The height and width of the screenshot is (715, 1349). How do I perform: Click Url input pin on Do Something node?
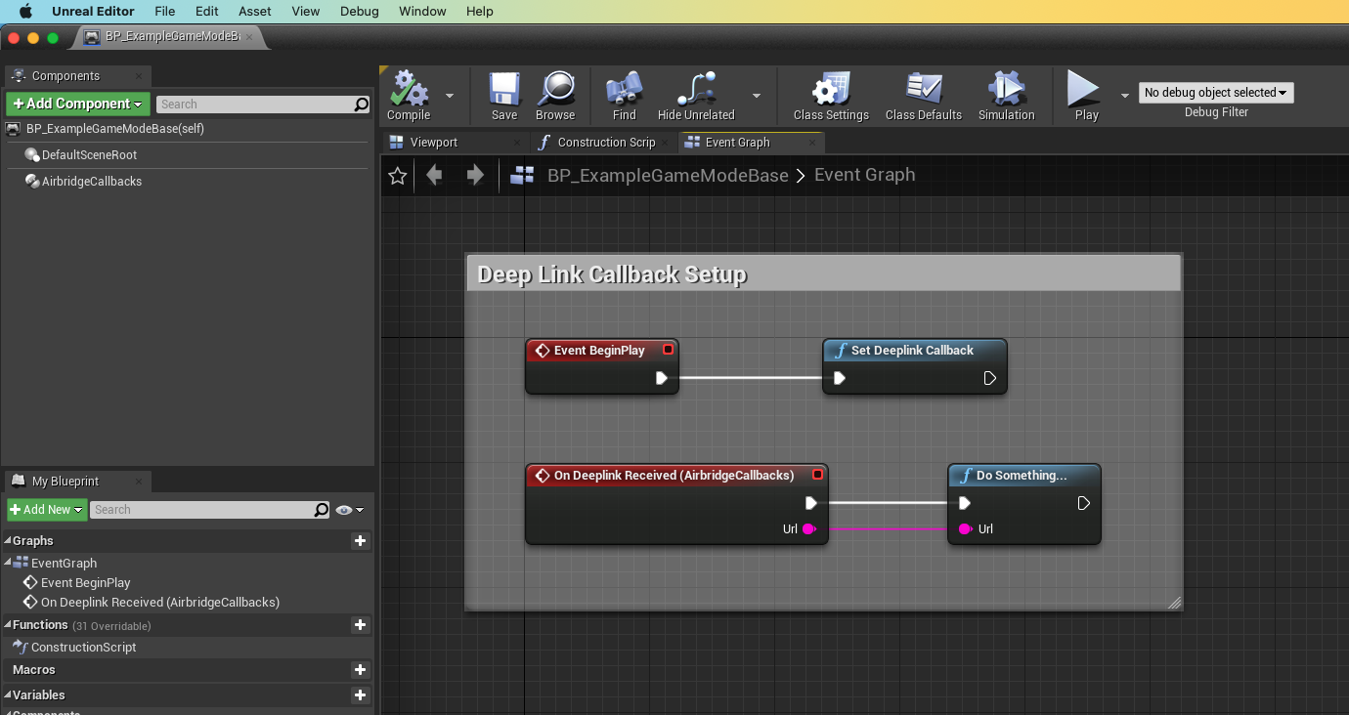pos(965,529)
